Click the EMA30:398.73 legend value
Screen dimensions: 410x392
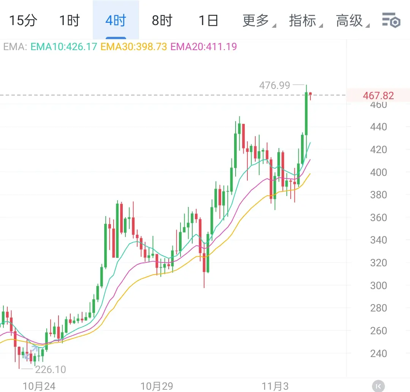point(134,47)
